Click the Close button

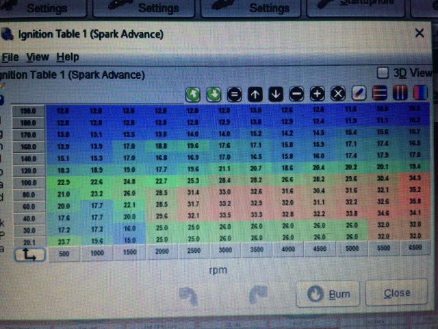point(398,294)
